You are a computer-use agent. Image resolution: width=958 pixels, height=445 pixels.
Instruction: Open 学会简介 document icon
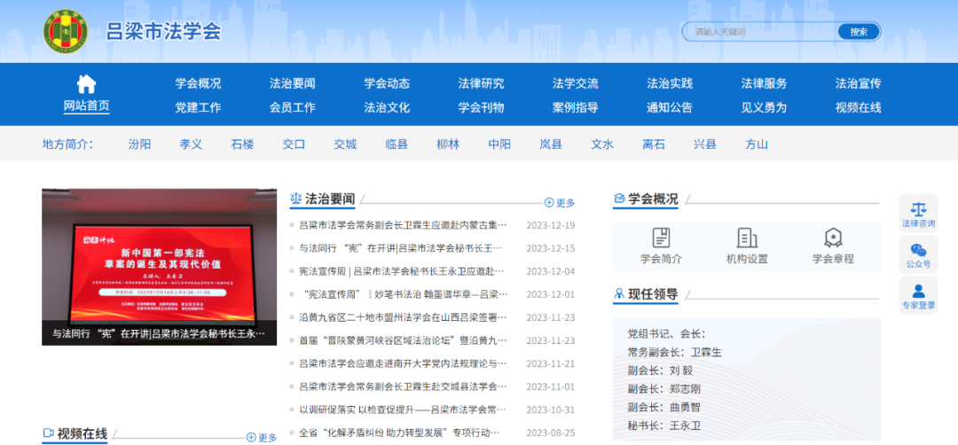[x=661, y=238]
